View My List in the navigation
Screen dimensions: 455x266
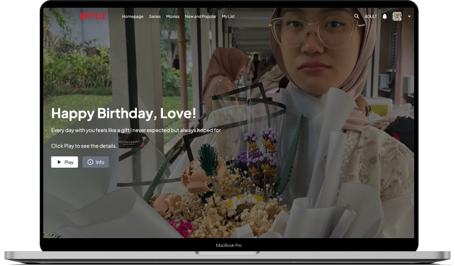point(228,17)
